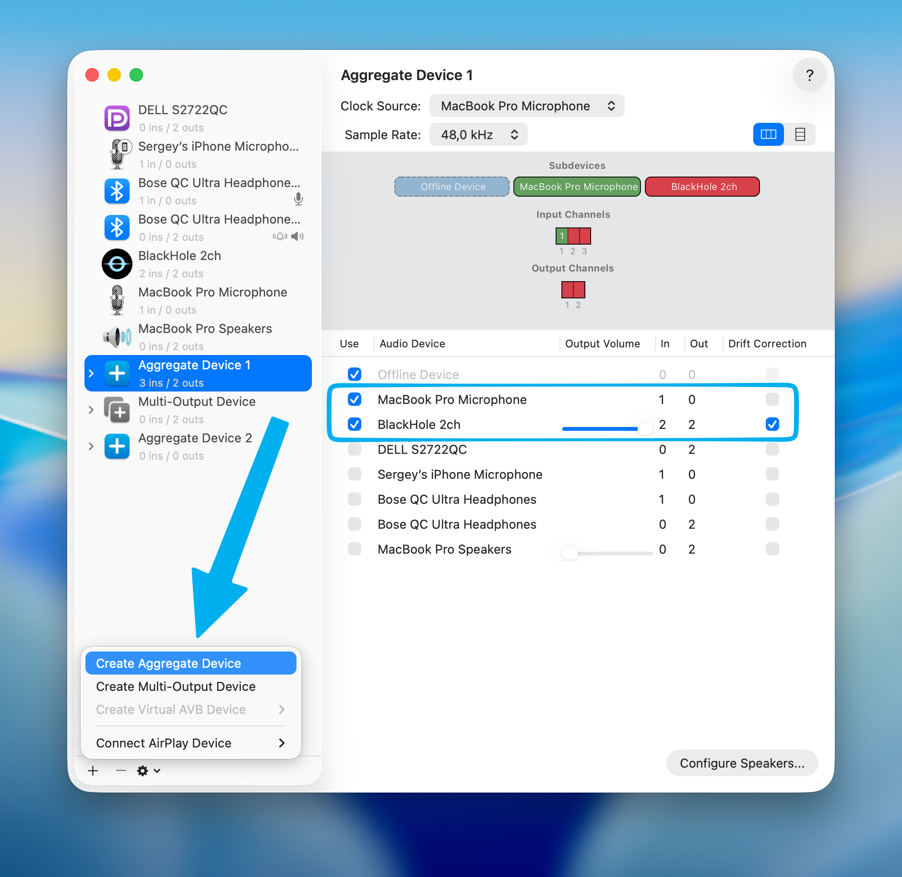
Task: Expand Aggregate Device 1 disclosure chevron
Action: 91,373
